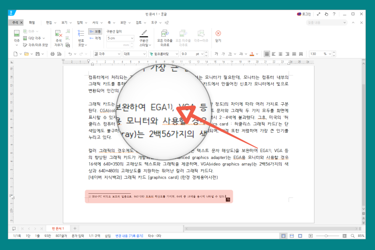The image size is (375, 250).
Task: Open the 130 % line spacing dropdown
Action: pos(330,54)
